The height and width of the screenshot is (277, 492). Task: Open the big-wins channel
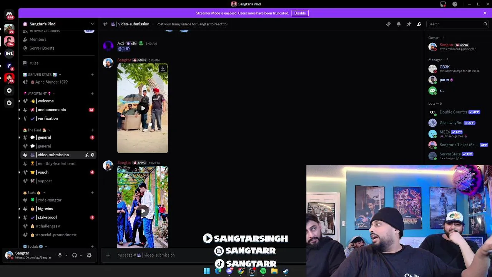click(x=58, y=209)
